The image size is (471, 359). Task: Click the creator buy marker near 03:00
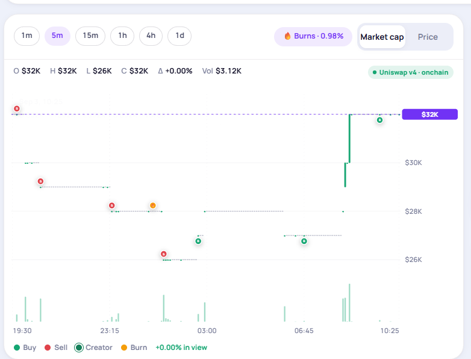point(198,241)
